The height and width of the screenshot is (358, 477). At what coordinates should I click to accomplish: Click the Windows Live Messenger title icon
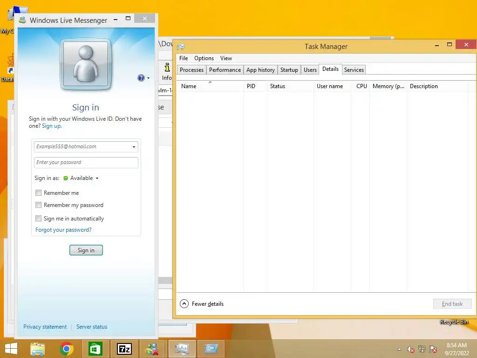[22, 20]
